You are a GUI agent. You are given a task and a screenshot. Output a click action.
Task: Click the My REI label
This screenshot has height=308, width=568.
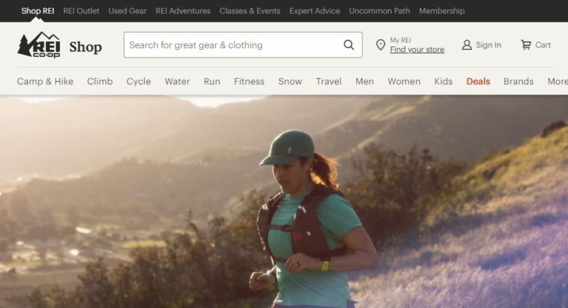pos(400,40)
